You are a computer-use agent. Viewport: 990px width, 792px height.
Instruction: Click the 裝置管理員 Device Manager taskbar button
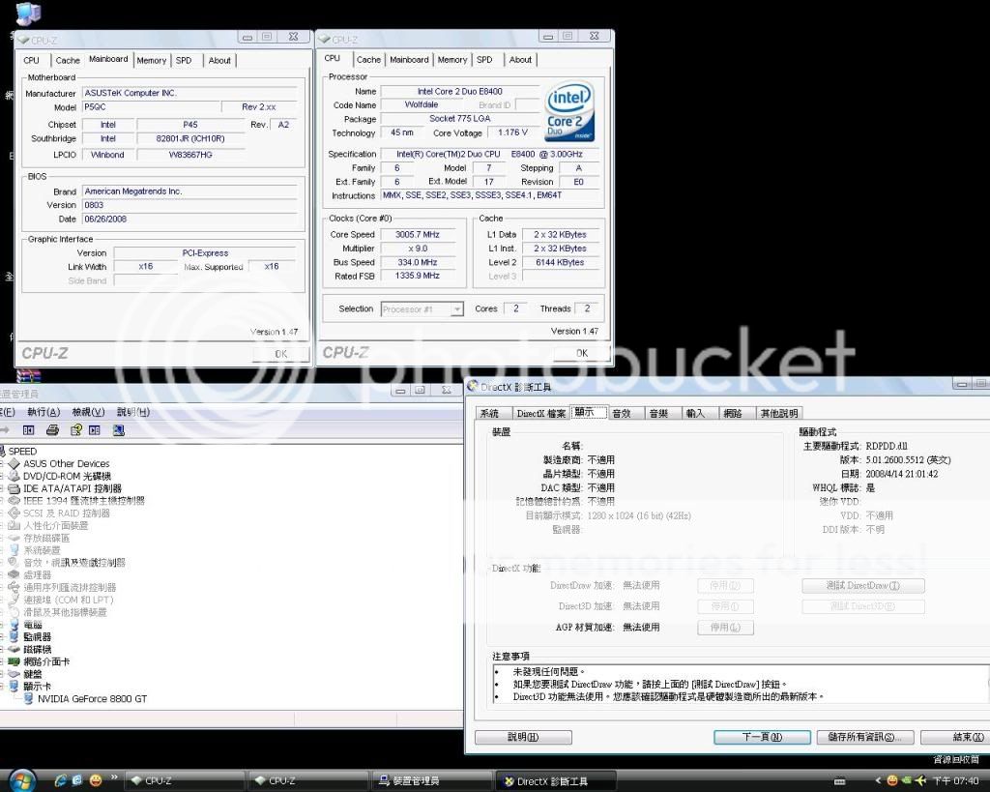[x=430, y=781]
